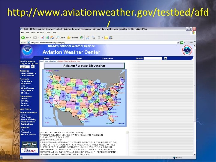This screenshot has width=216, height=162.
Task: Click Organization in navigation bar
Action: click(107, 58)
